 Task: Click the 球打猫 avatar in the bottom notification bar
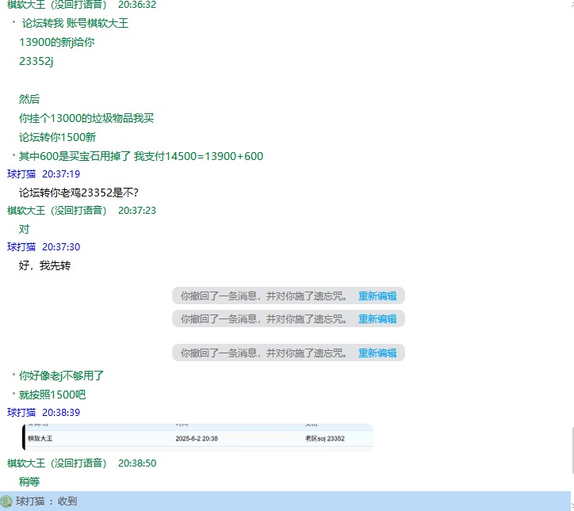[x=6, y=501]
